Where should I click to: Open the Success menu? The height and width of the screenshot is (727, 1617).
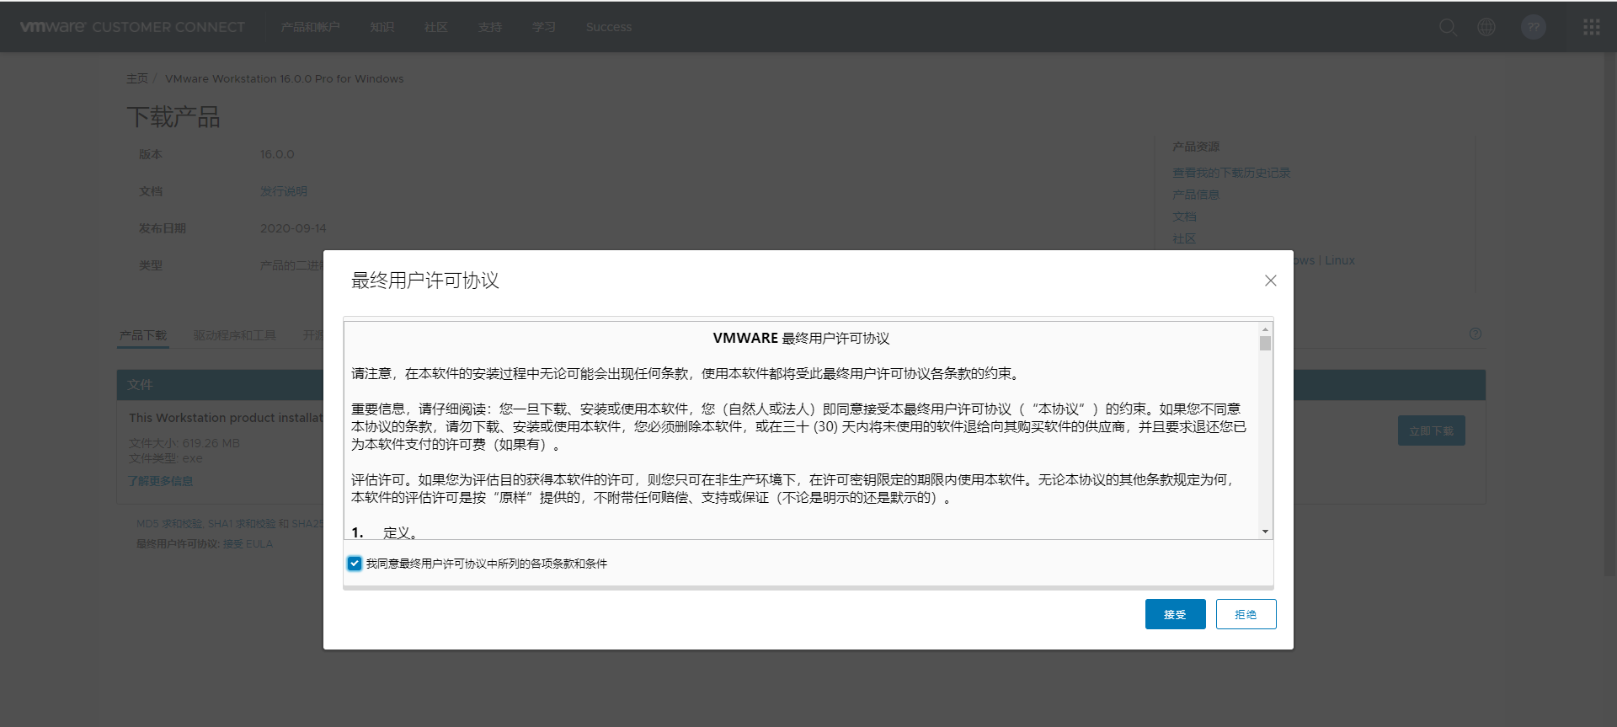609,27
